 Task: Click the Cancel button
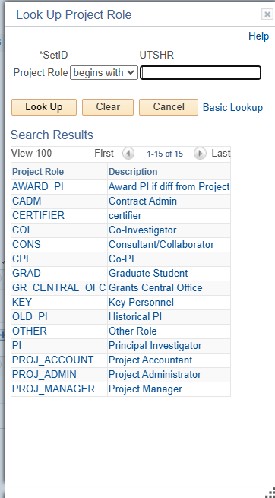169,107
